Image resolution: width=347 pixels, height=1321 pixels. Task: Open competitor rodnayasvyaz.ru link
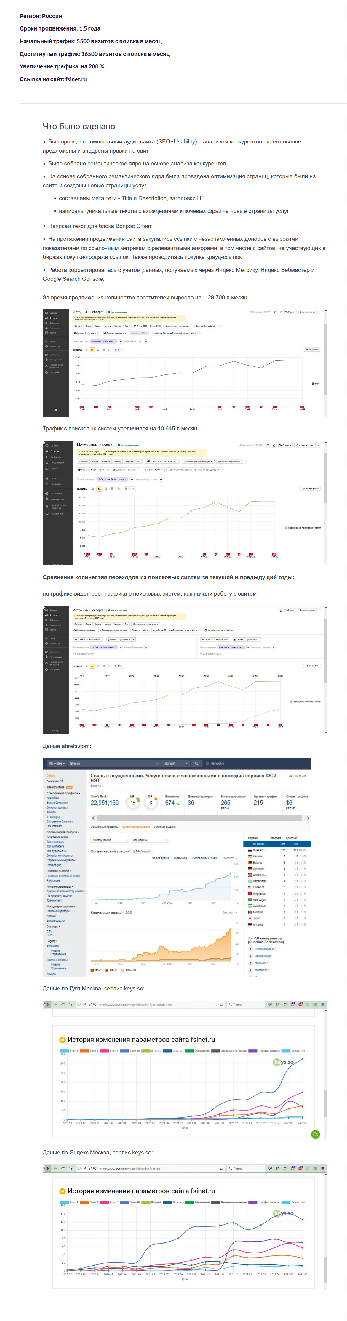[266, 949]
